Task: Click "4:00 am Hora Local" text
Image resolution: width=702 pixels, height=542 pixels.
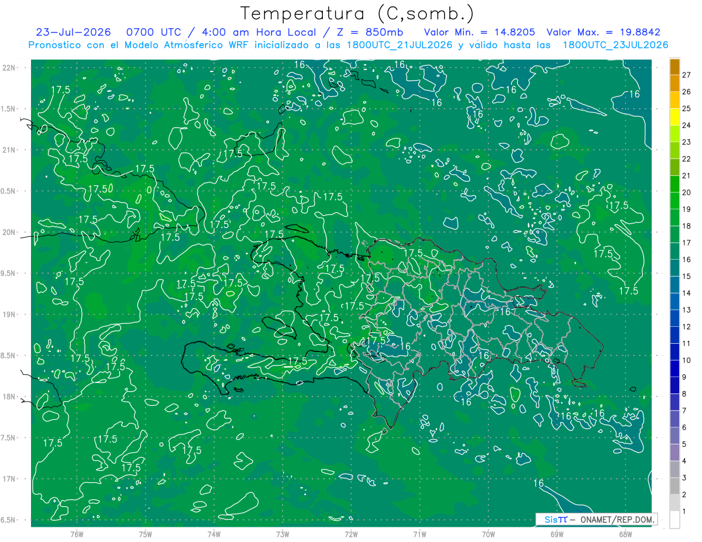Action: coord(258,32)
